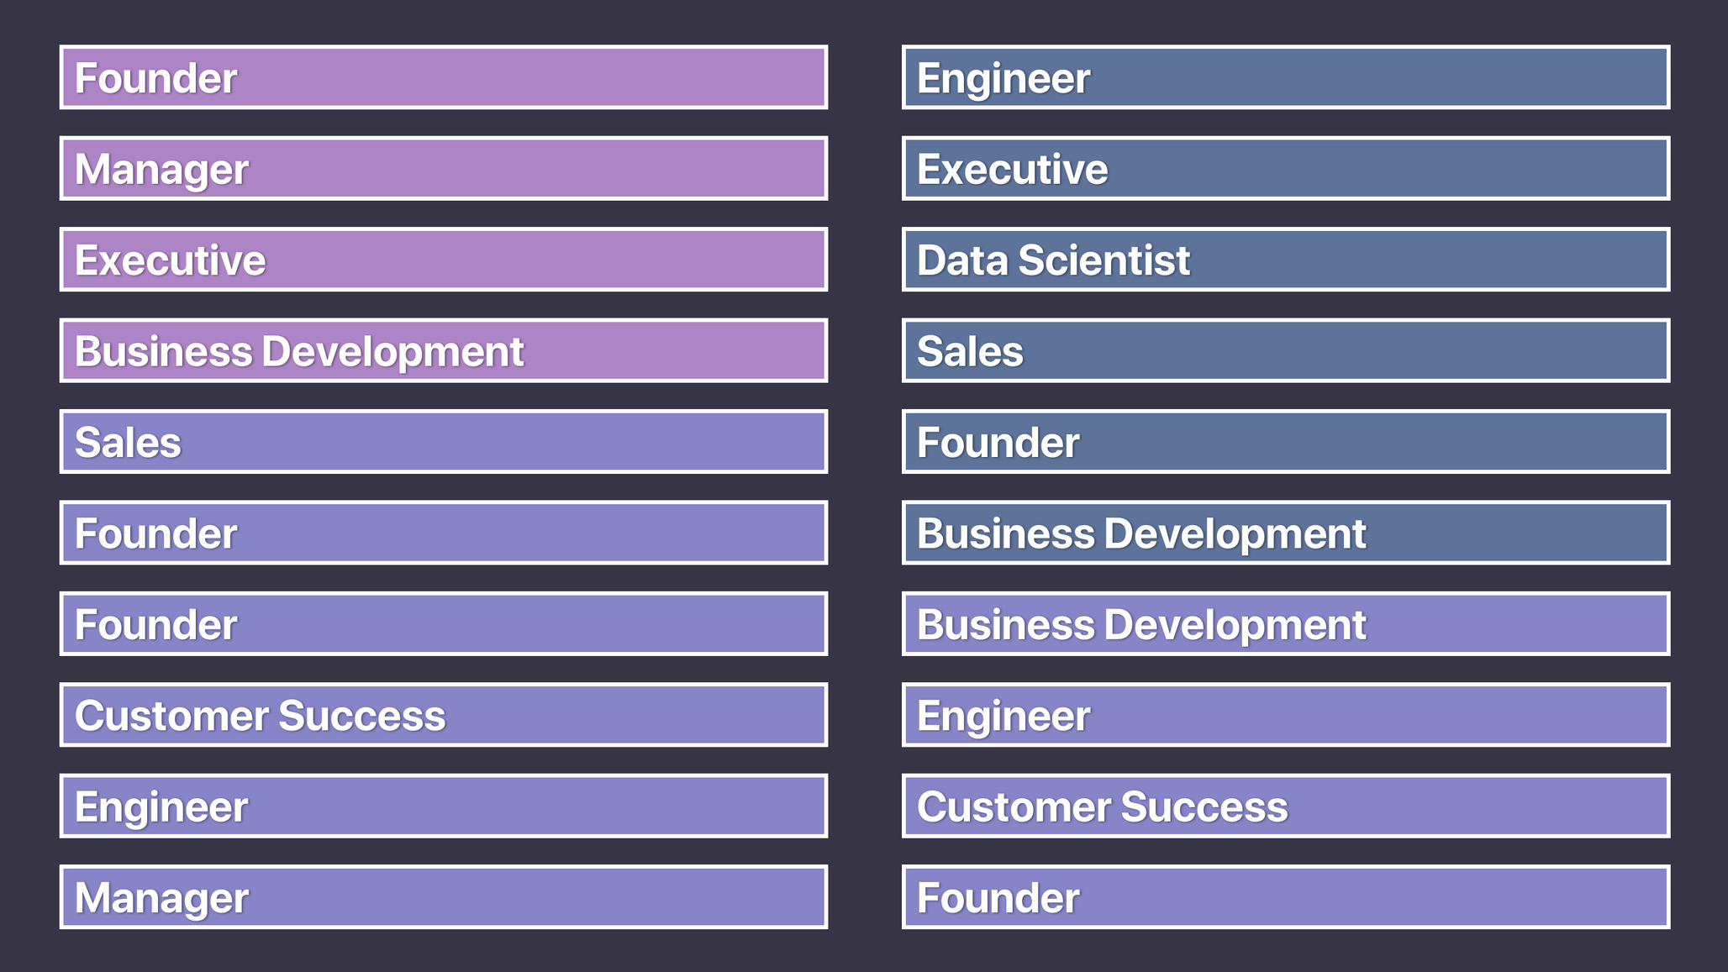The image size is (1728, 972).
Task: Select the Manager item on left bottom
Action: pos(447,900)
